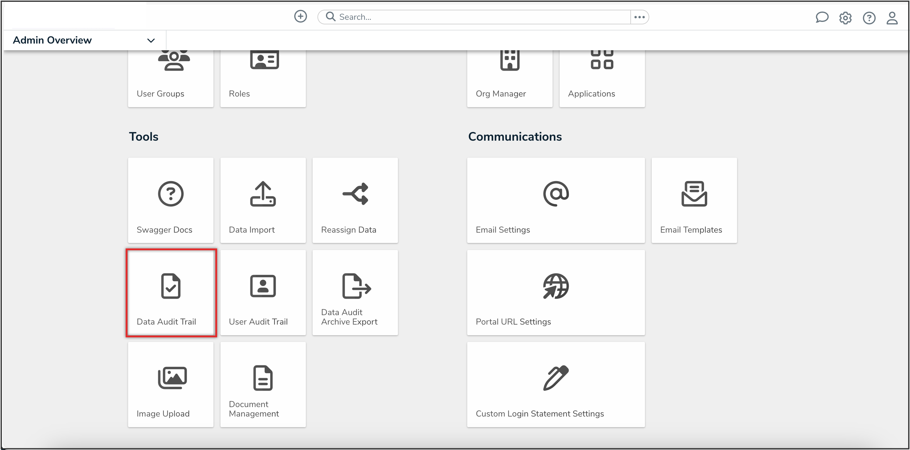The height and width of the screenshot is (450, 910).
Task: Open Custom Login Statement Settings
Action: pyautogui.click(x=556, y=385)
